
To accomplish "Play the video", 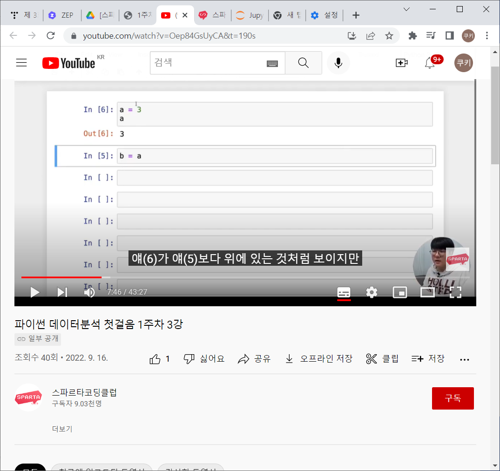I will [34, 292].
